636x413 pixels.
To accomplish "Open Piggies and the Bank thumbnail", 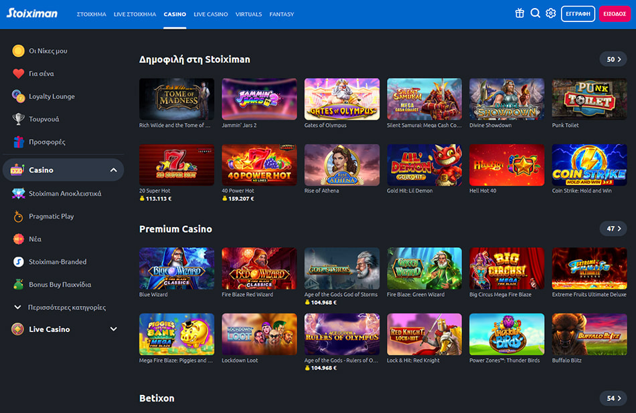I will (x=177, y=334).
